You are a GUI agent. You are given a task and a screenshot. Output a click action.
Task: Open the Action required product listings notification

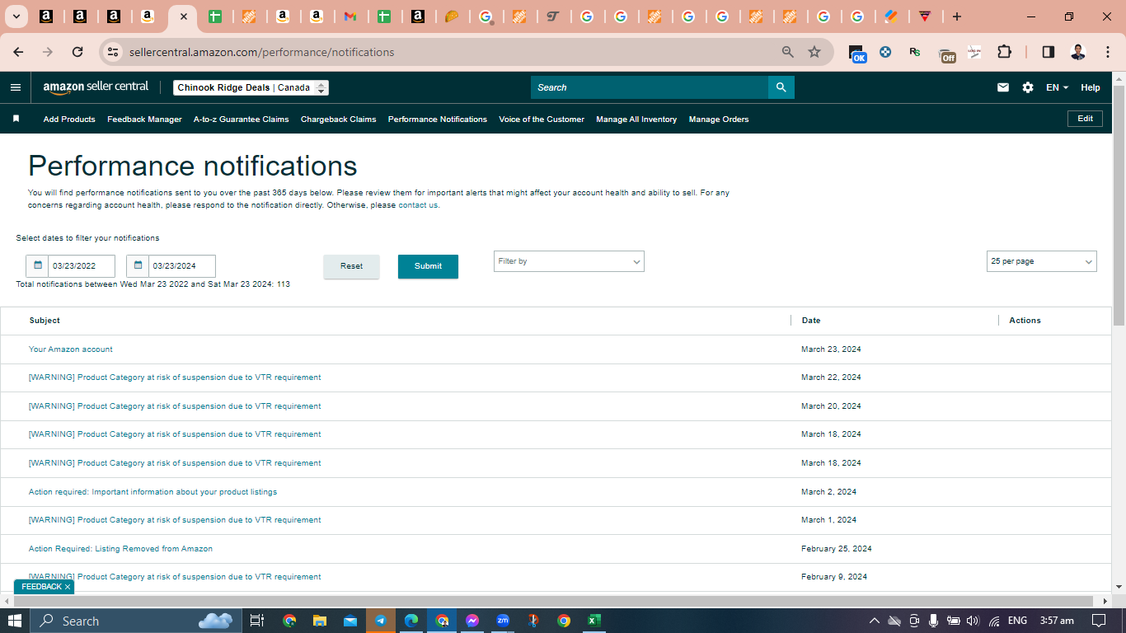(x=152, y=492)
